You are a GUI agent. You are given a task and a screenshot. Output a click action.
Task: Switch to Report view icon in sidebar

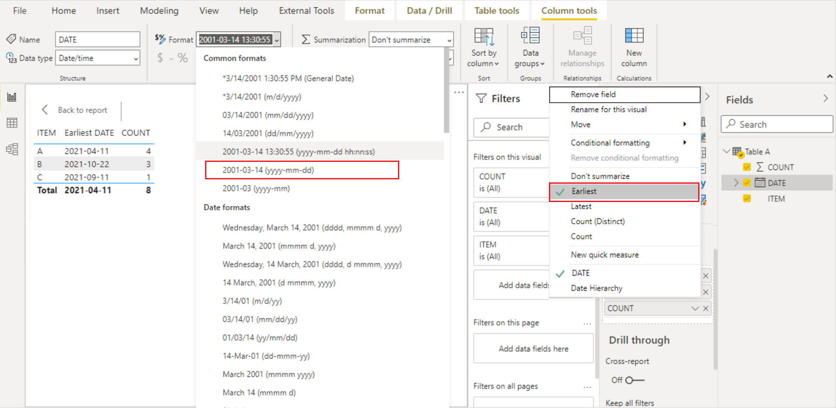pos(12,97)
